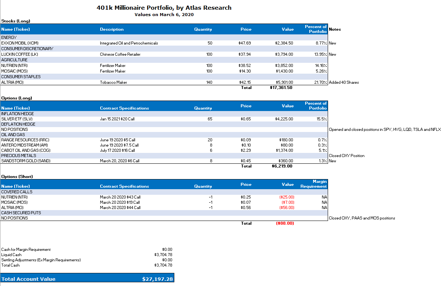Click the Jan 15 2021 $20 Call specification
The image size is (447, 286).
[117, 119]
